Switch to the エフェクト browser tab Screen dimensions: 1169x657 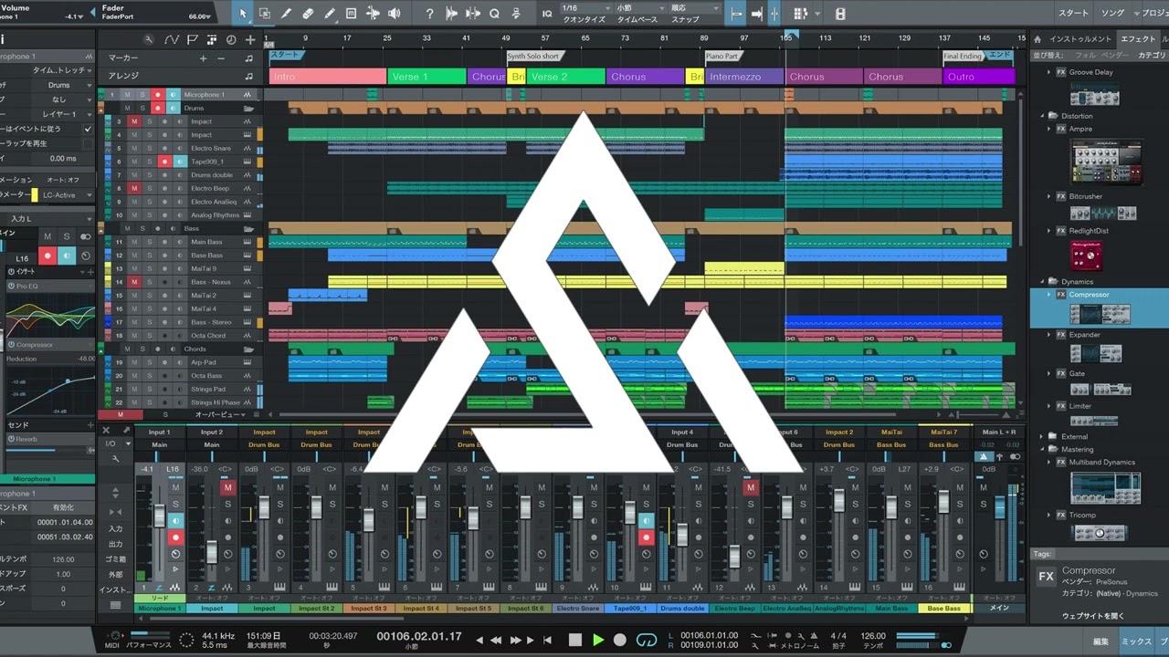tap(1138, 39)
